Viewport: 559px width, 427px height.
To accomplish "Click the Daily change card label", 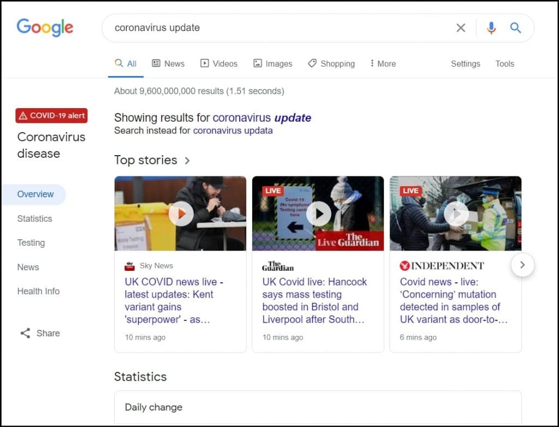I will (153, 407).
